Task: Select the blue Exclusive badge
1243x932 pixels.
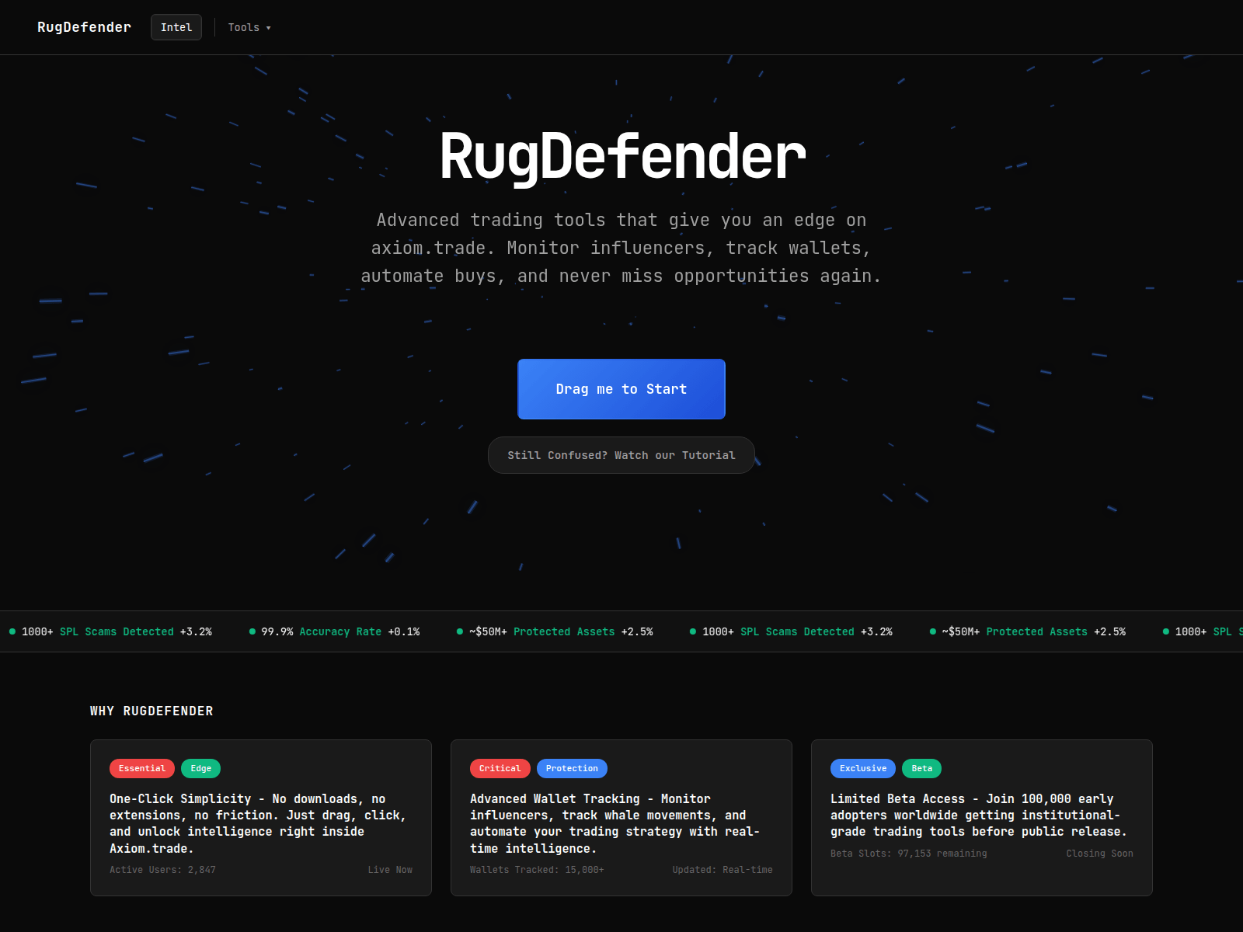Action: point(862,768)
